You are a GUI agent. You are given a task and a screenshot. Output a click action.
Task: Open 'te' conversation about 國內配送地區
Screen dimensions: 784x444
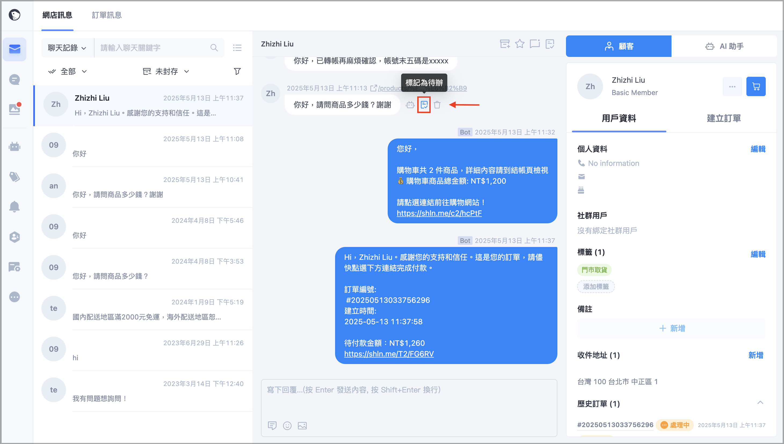coord(143,310)
